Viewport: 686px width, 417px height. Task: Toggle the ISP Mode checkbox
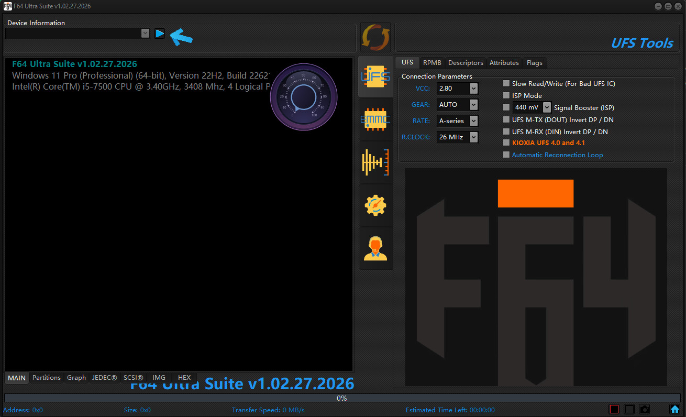pos(506,95)
